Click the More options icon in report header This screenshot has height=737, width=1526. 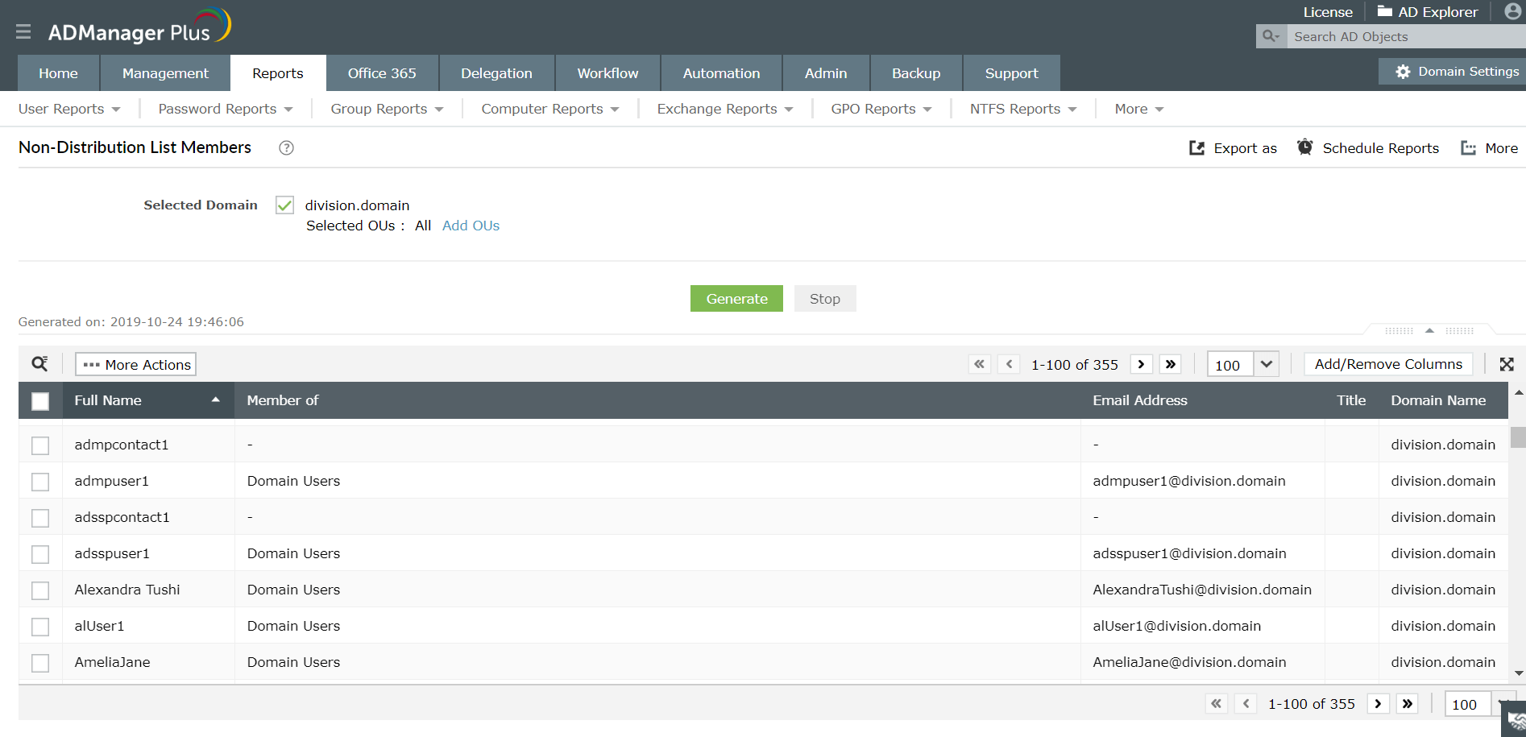[x=1469, y=148]
